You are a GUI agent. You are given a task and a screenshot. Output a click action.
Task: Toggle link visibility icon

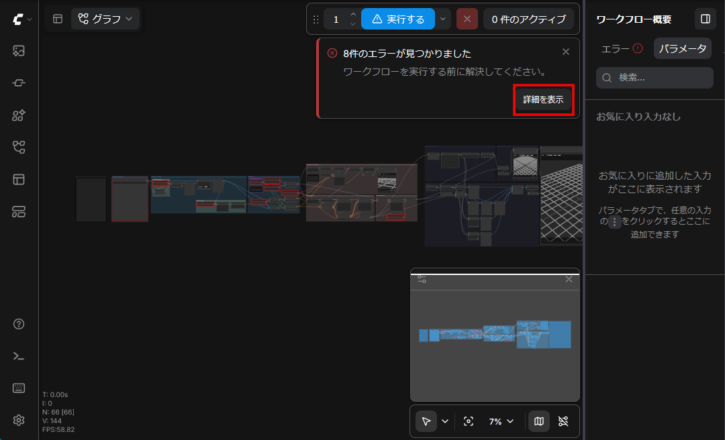[x=563, y=421]
